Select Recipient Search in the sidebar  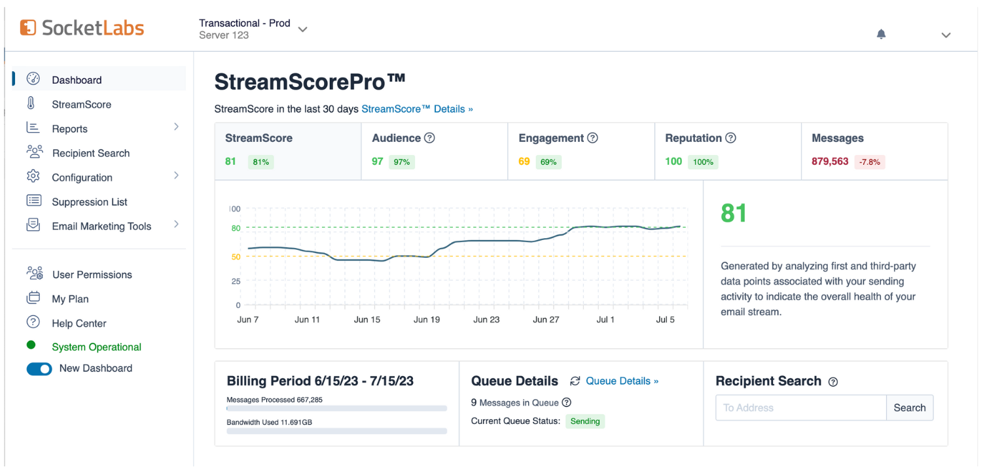(91, 153)
